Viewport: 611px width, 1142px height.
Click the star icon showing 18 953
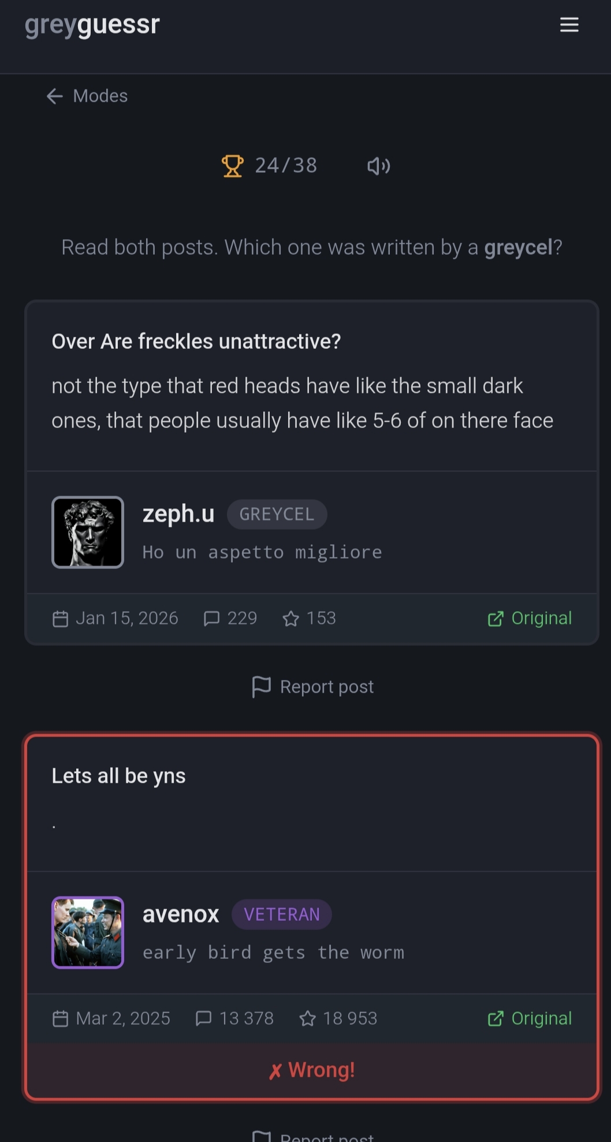[x=307, y=1018]
